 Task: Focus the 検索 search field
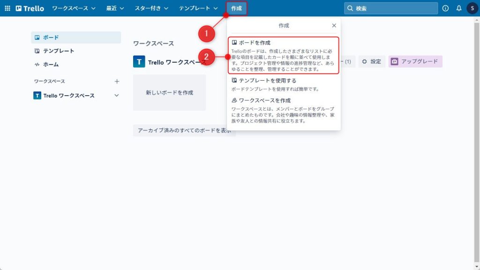(x=391, y=8)
